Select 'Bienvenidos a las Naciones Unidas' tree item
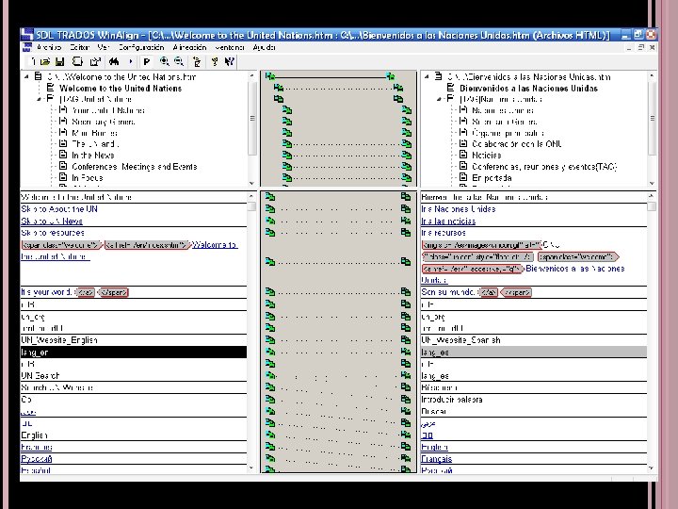Viewport: 678px width, 509px height. point(528,88)
